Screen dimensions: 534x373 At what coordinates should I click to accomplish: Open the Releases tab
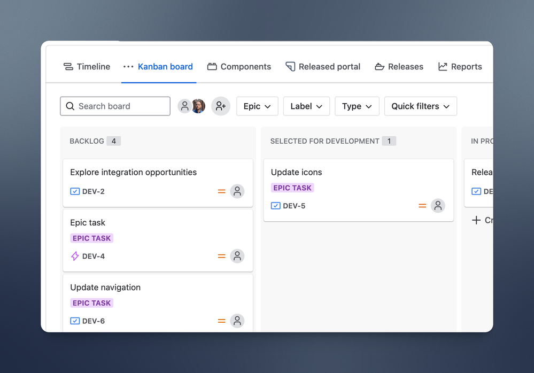click(399, 67)
